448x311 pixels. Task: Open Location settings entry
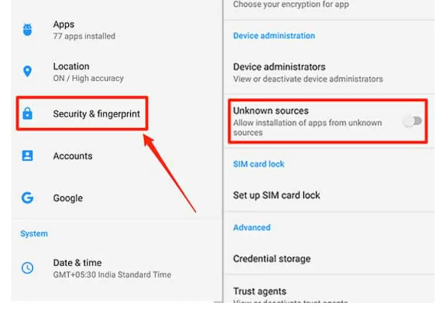click(x=117, y=72)
